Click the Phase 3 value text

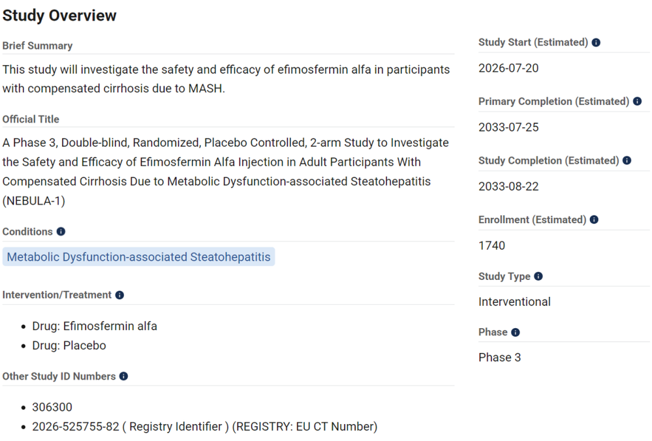[x=500, y=357]
